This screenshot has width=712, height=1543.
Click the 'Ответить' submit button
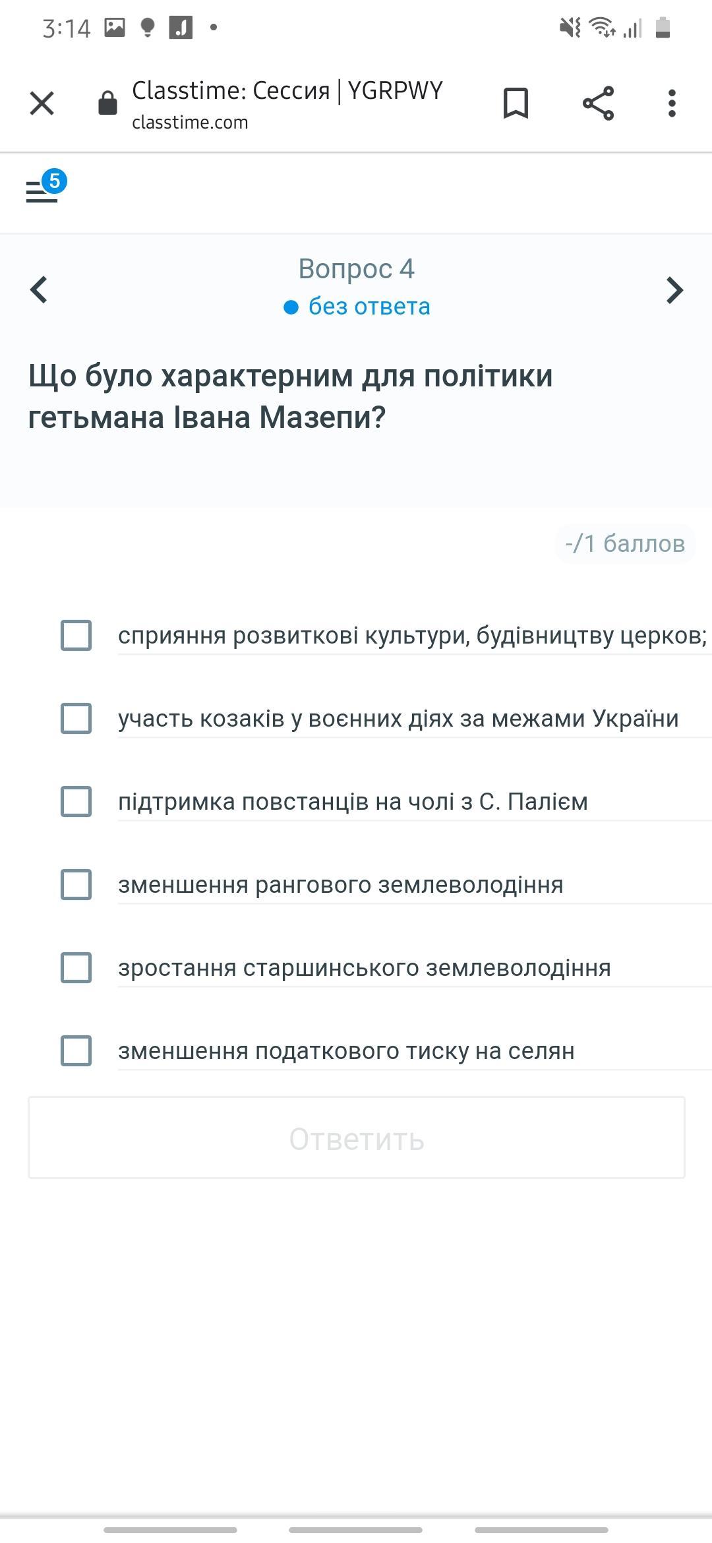[x=357, y=1137]
